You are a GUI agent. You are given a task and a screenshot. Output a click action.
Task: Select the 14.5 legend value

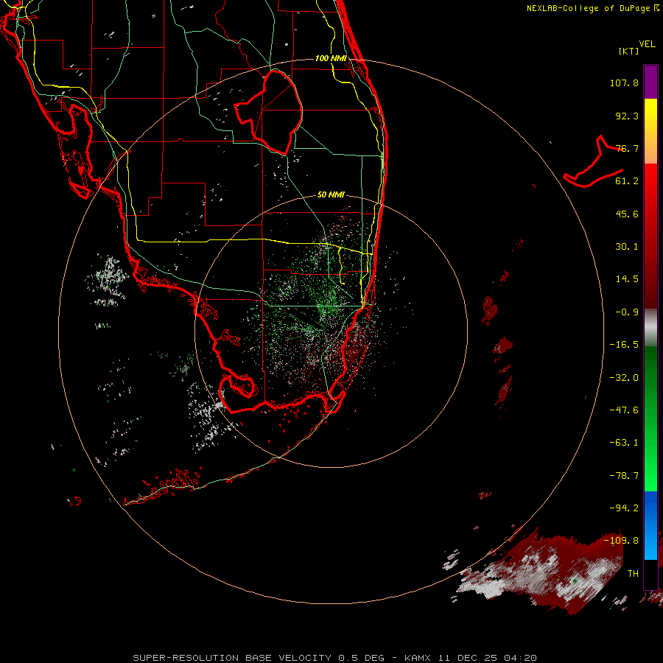(x=627, y=279)
